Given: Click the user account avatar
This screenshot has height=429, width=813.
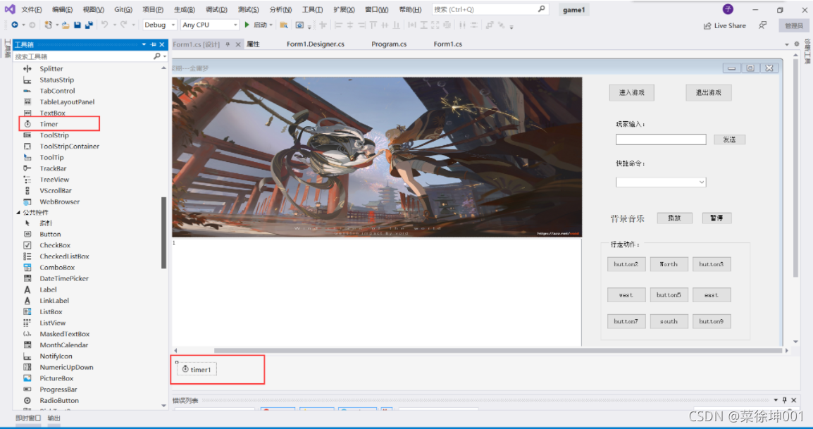Looking at the screenshot, I should 728,9.
